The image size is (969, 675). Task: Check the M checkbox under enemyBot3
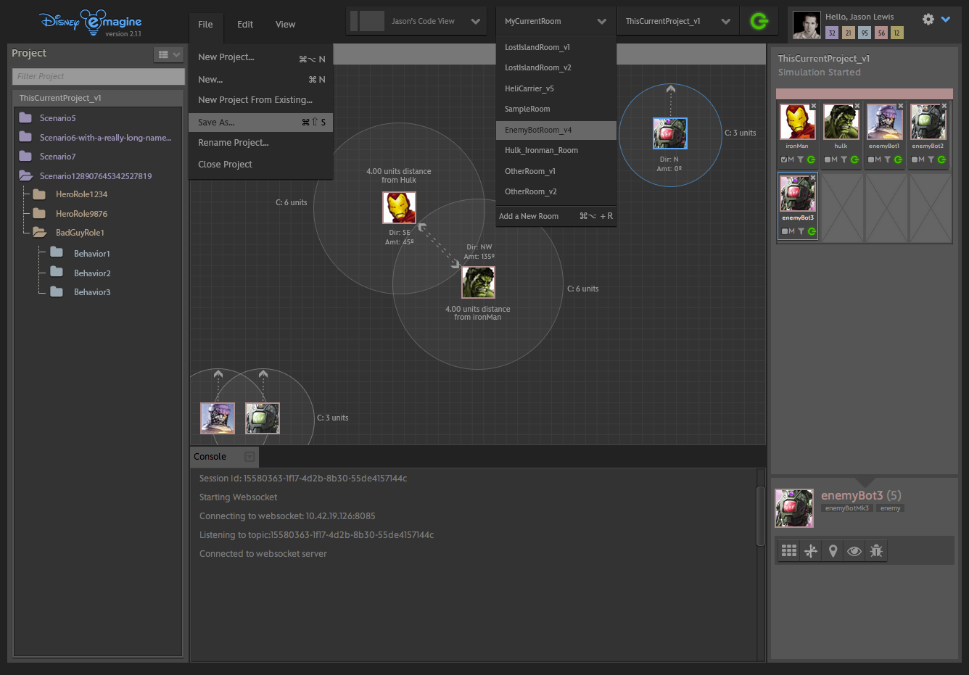[784, 231]
